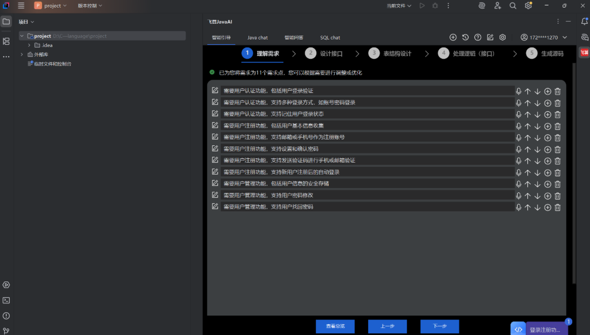
Task: Switch to the Java chat tab
Action: pos(257,38)
